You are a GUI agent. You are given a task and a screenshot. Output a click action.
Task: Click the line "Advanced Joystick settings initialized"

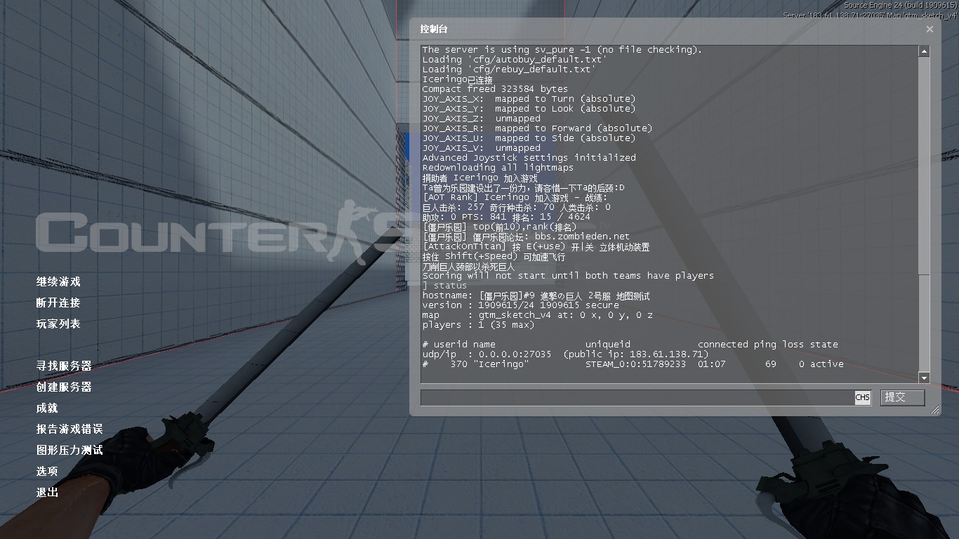[x=529, y=158]
